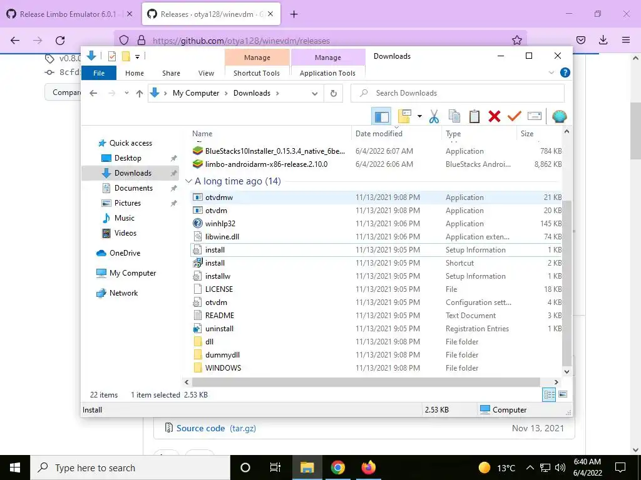Click the orange checkmark Properties icon
Image resolution: width=641 pixels, height=480 pixels.
(x=514, y=116)
